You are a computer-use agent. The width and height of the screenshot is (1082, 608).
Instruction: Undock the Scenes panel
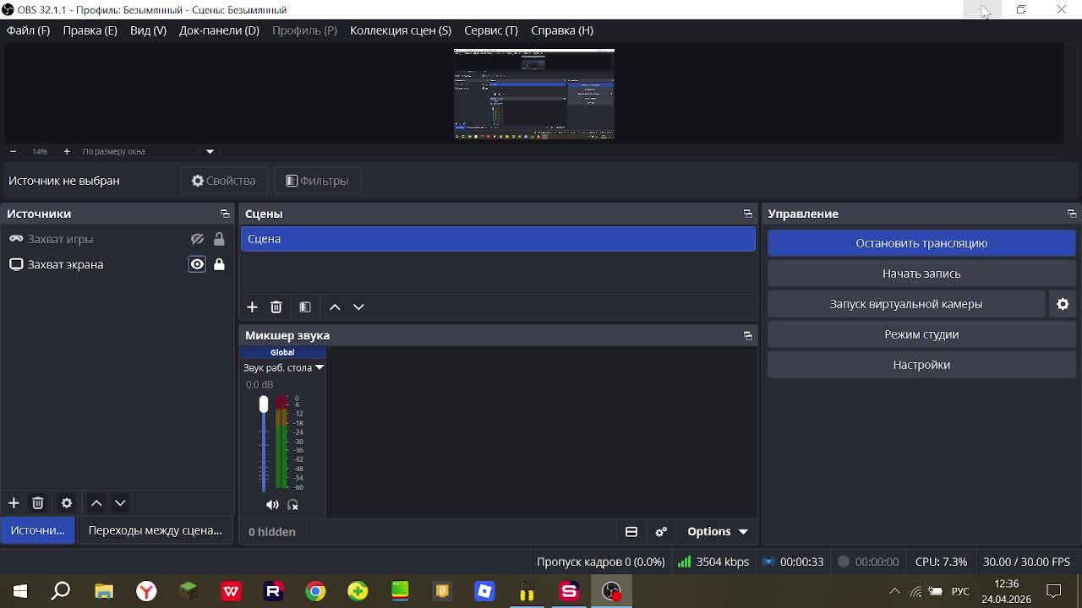click(747, 214)
